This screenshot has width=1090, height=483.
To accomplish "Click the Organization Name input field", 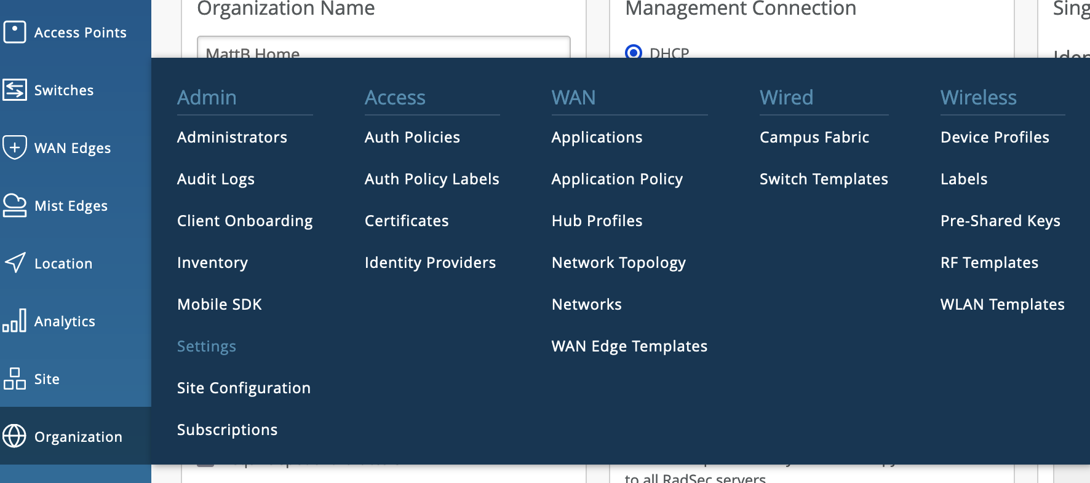I will point(383,48).
